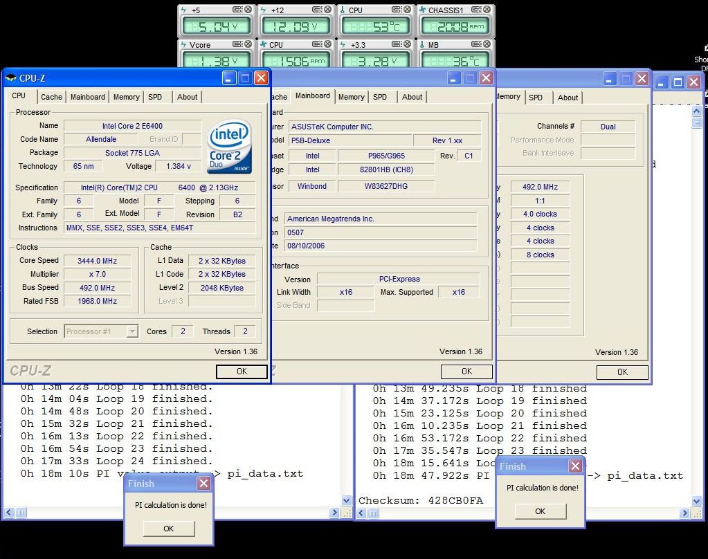Click the fan icon on the CPU fan gadget

tap(264, 45)
